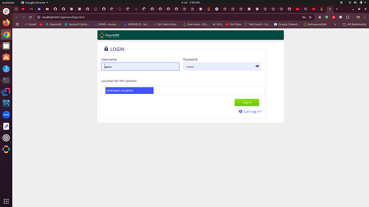Open the saved passwords key icon
This screenshot has width=369, height=207.
pos(304,17)
